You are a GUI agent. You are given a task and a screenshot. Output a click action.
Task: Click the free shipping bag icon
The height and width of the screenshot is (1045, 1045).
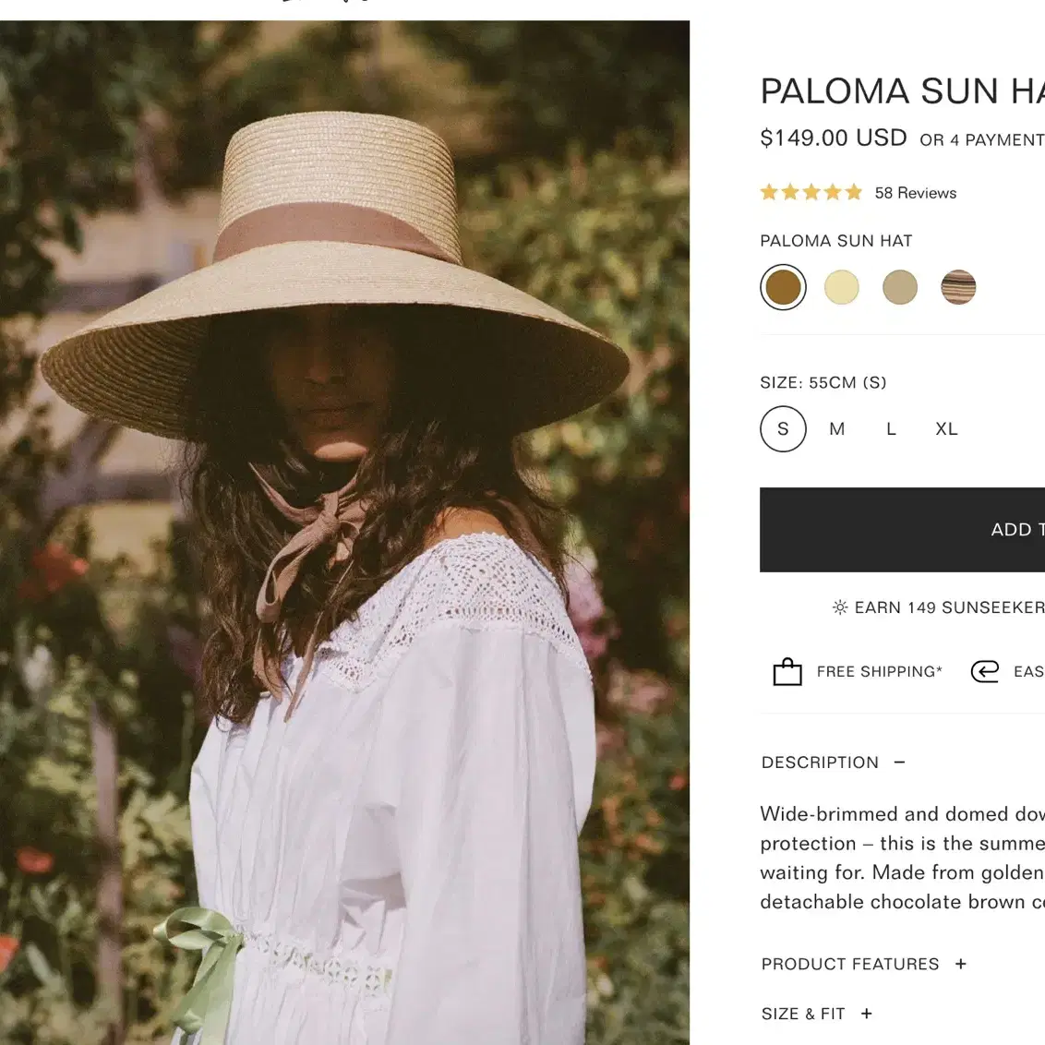(x=787, y=672)
